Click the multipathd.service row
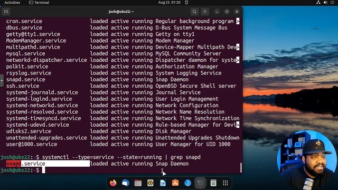Screen dimensions: 338x190 point(123,47)
